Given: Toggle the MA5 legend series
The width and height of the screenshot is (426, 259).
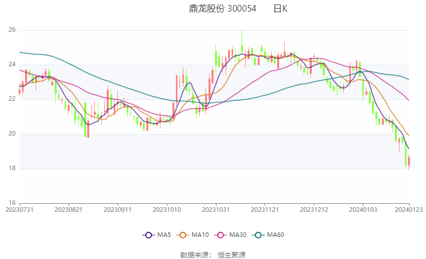Looking at the screenshot, I should coord(157,235).
